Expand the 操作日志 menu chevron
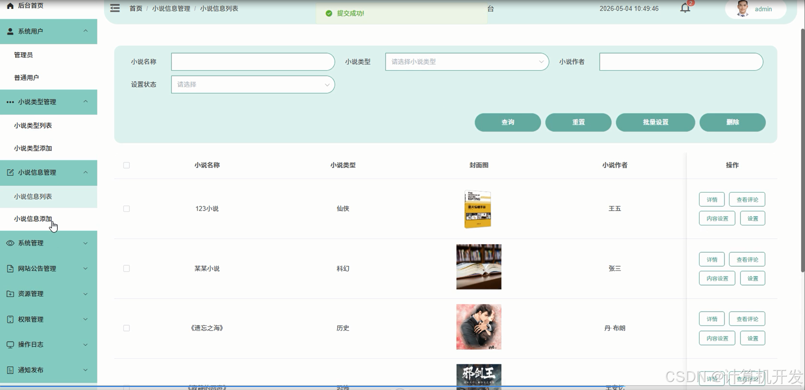Screen dimensions: 805x390 (x=86, y=345)
